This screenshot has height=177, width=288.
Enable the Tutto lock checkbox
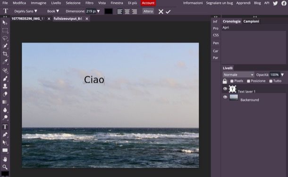(x=271, y=81)
